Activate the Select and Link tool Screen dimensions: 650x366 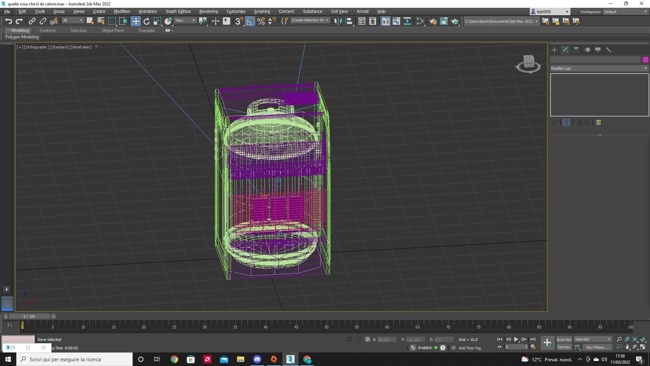click(32, 21)
